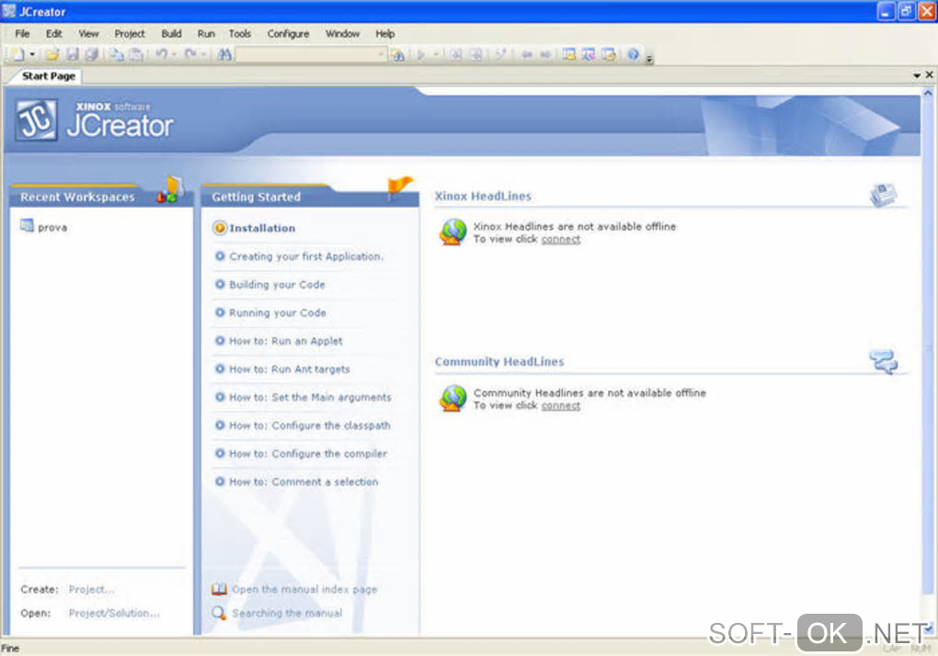Open the Window menu
This screenshot has height=656, width=938.
click(x=342, y=34)
